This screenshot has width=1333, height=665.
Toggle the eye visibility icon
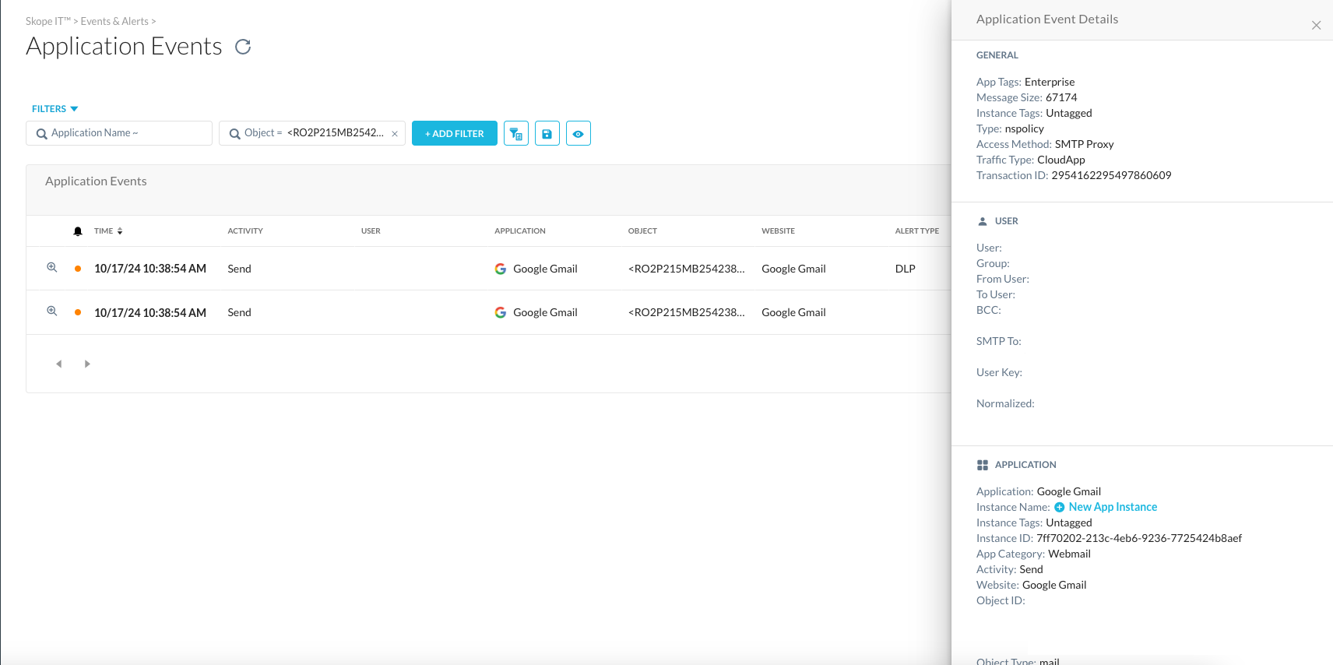579,133
